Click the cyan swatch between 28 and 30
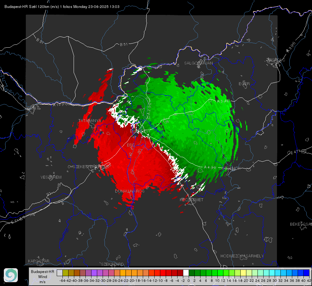Screen dimensions: 312x286 pyautogui.click(x=272, y=273)
